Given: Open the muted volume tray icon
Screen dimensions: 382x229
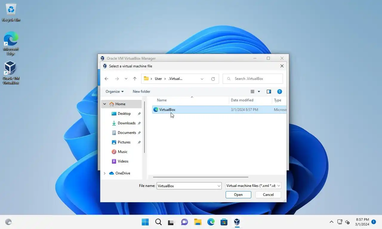Looking at the screenshot, I should pos(347,222).
